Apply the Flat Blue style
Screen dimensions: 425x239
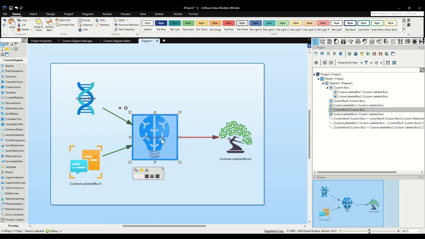[x=161, y=25]
